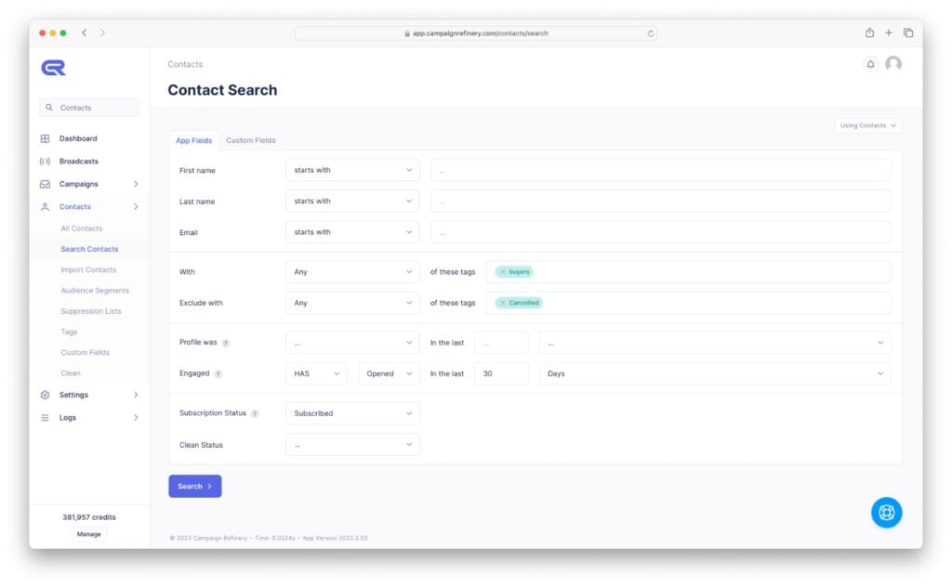
Task: Click the browser address bar
Action: coord(475,33)
